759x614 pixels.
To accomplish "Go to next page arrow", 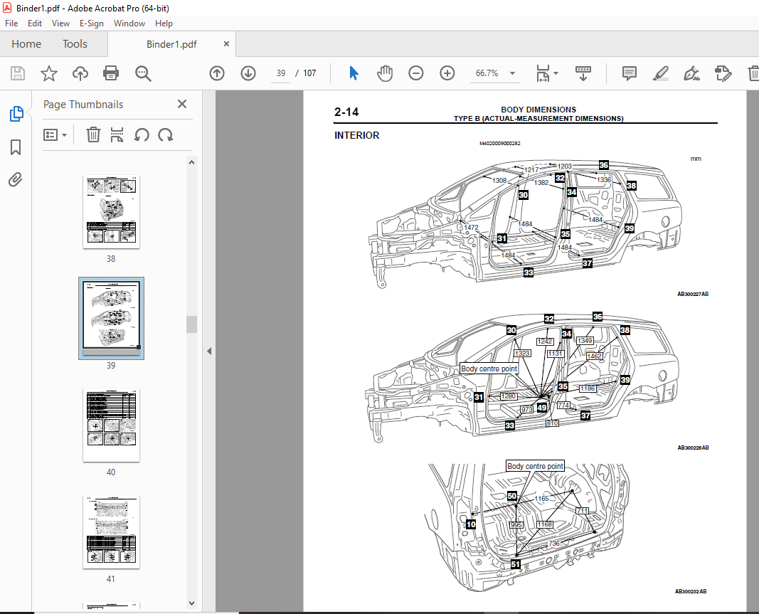I will 248,73.
